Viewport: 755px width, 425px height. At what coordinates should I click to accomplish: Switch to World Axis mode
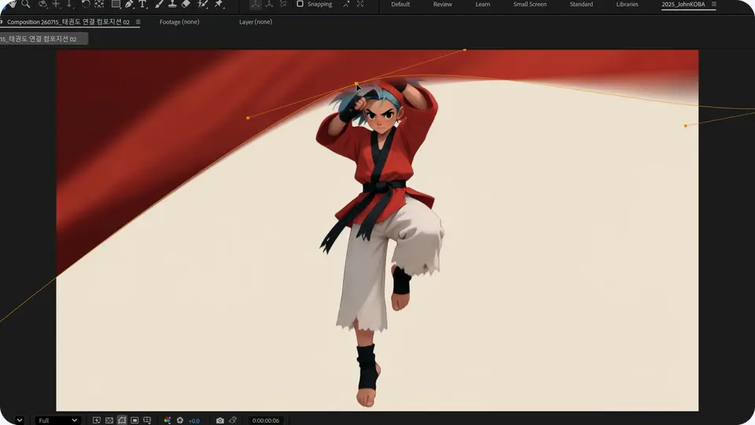click(269, 4)
